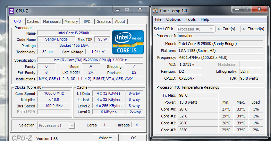This screenshot has width=271, height=141.
Task: Minimize the Core Temp window
Action: (x=237, y=9)
